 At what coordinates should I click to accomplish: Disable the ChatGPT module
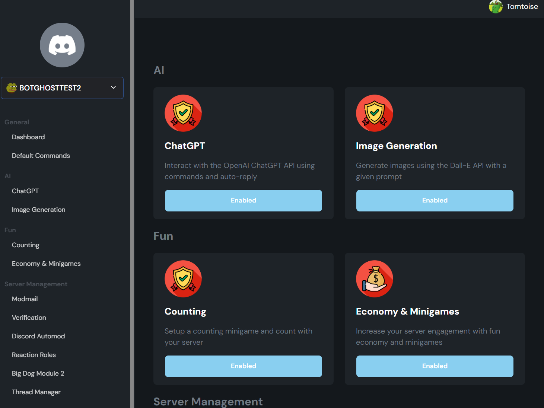tap(243, 200)
